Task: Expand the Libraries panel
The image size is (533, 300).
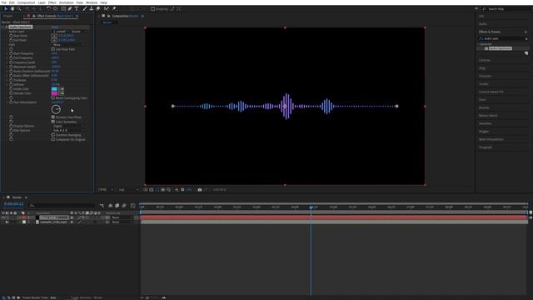Action: coord(485,60)
